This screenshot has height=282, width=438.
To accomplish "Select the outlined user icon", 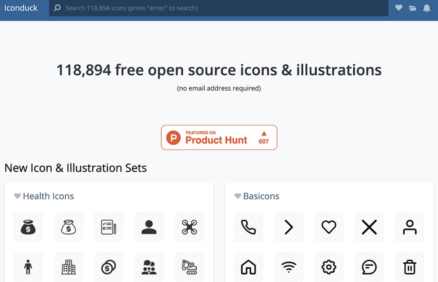I will click(410, 227).
